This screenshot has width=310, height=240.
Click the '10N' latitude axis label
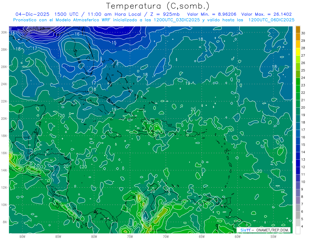coord(4,205)
